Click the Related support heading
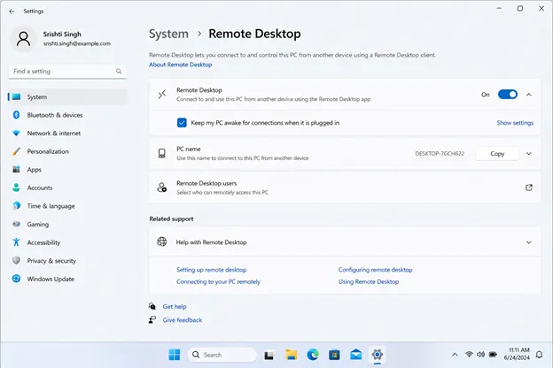 [171, 218]
